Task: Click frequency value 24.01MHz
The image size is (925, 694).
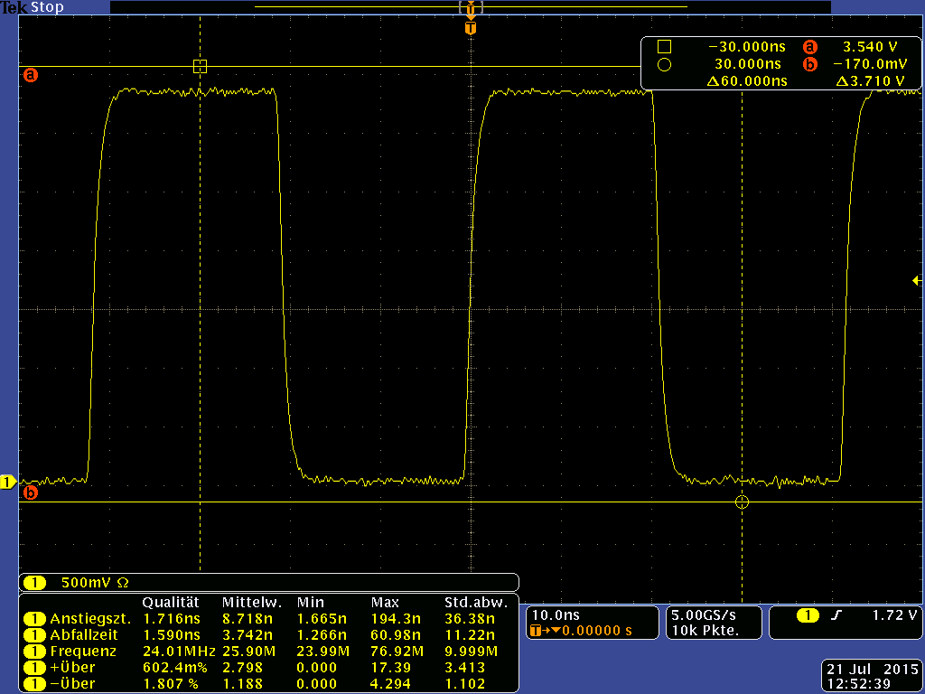Action: pos(179,652)
